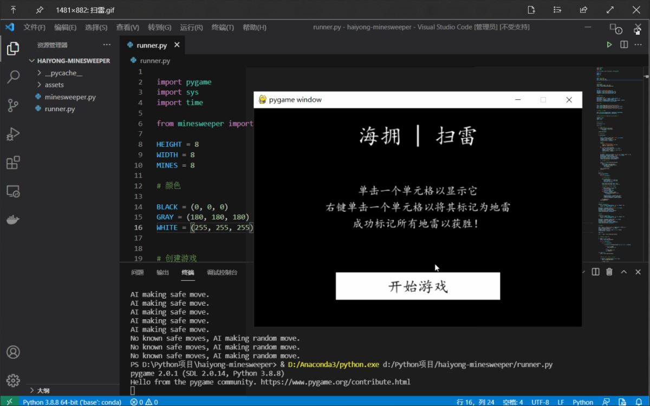Viewport: 650px width, 406px height.
Task: Open the 终端 menu in the menu bar
Action: click(x=222, y=27)
